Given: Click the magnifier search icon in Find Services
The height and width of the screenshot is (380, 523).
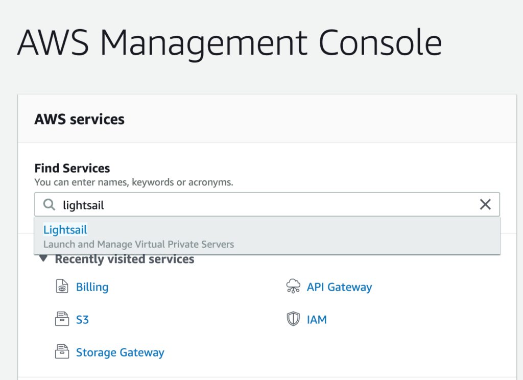Looking at the screenshot, I should point(50,204).
